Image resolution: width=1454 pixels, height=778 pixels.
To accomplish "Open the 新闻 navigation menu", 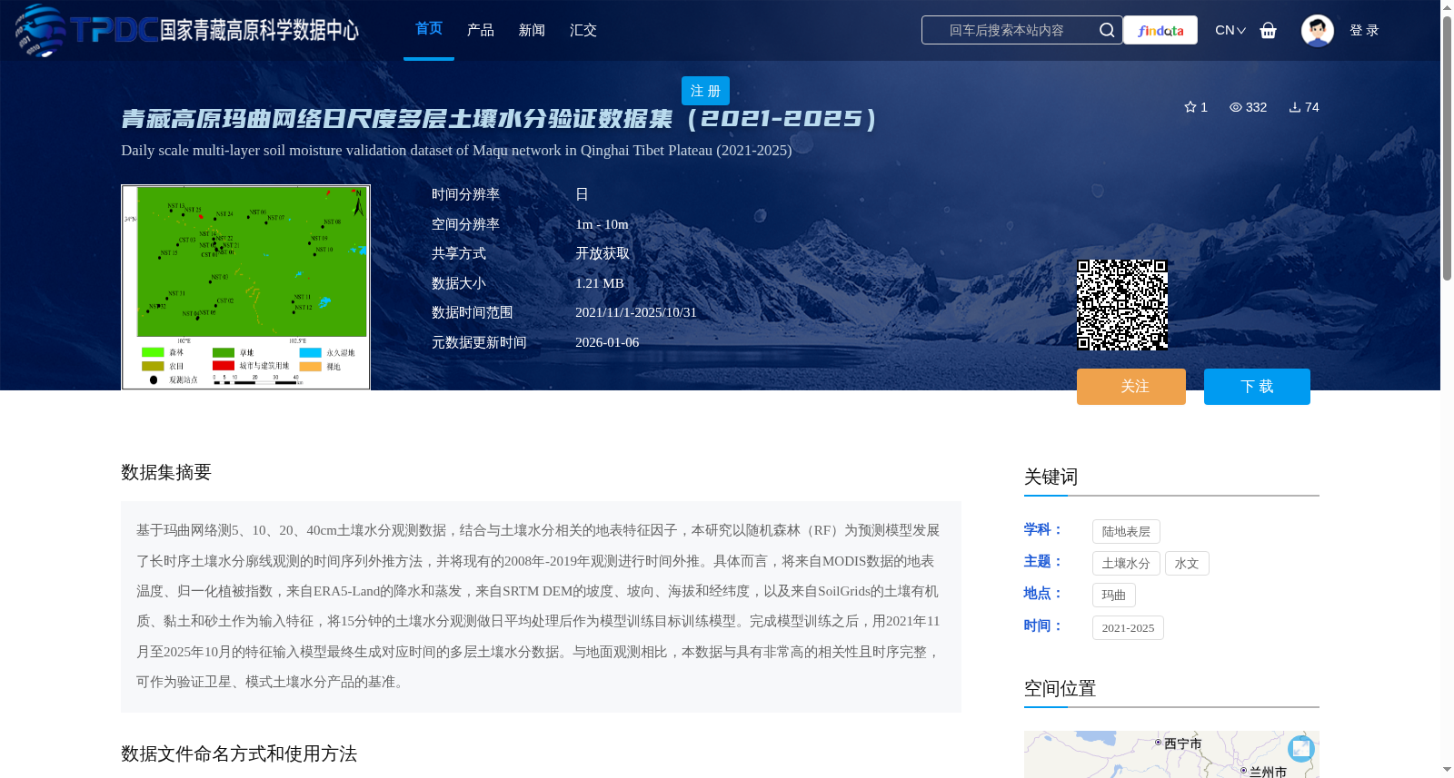I will 532,30.
